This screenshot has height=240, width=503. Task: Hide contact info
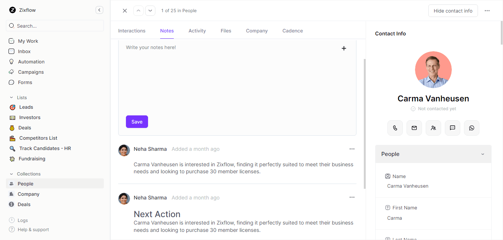click(x=453, y=11)
